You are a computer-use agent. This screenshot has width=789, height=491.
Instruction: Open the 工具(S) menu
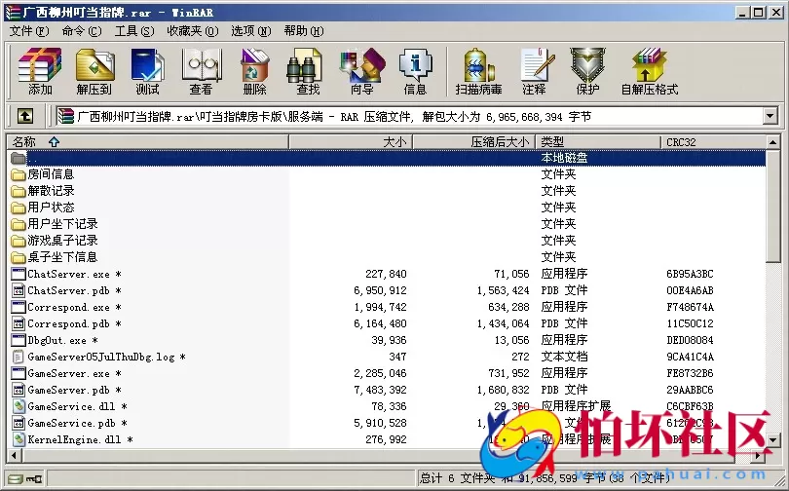coord(134,31)
